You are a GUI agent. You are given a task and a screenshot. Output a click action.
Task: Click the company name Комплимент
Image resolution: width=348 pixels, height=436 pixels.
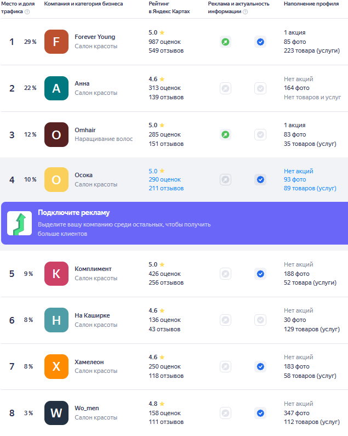pos(93,269)
